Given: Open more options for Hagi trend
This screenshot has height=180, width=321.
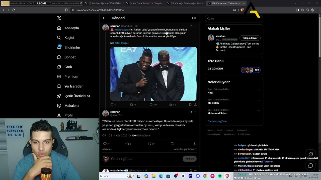Looking at the screenshot, I should pos(259,90).
